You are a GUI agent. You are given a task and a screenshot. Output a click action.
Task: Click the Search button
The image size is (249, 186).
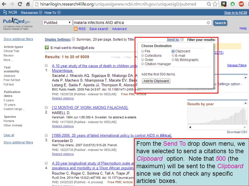coord(220,23)
